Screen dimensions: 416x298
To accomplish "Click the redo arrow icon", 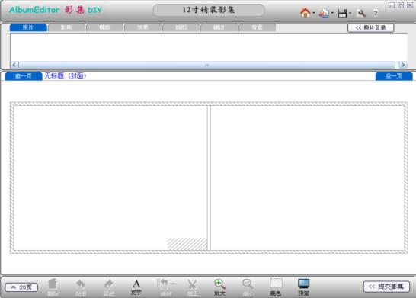I will (108, 287).
